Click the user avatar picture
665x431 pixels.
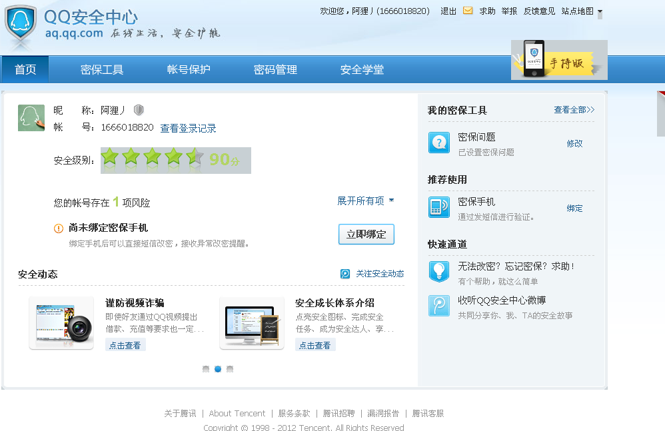click(x=31, y=118)
